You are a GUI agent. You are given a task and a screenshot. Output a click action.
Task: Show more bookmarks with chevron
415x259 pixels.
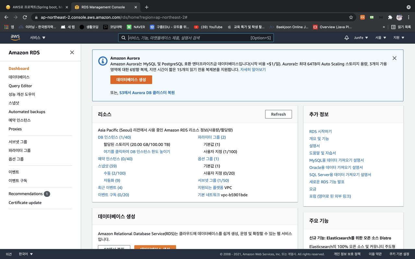[384, 27]
